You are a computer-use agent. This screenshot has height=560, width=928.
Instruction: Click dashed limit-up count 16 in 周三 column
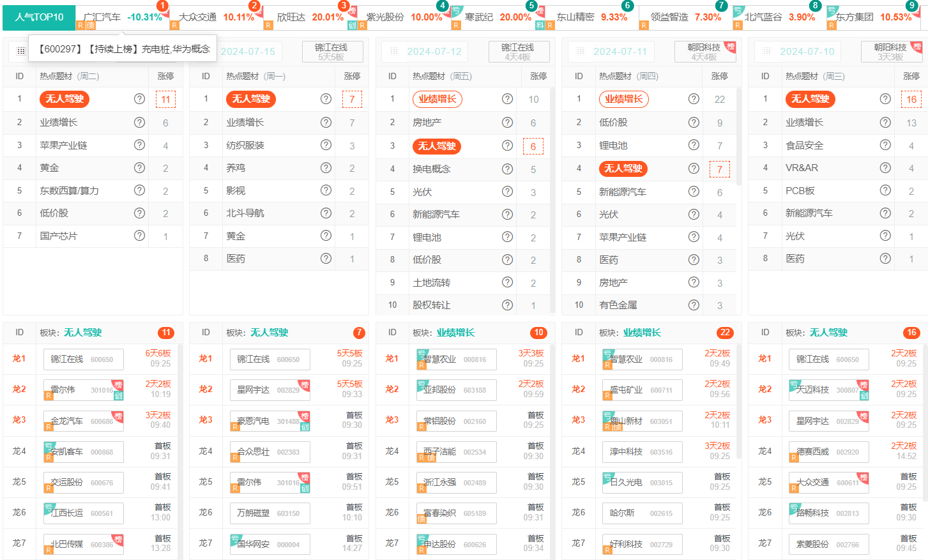click(911, 99)
